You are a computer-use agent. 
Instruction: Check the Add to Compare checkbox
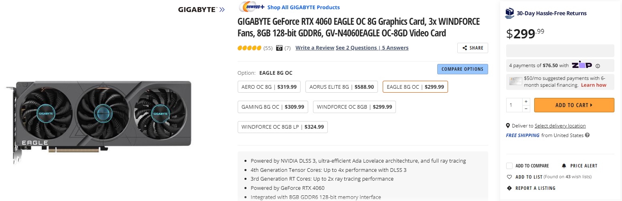[509, 166]
